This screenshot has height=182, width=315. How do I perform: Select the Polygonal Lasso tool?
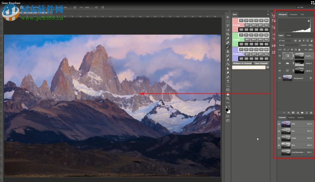pyautogui.click(x=228, y=25)
